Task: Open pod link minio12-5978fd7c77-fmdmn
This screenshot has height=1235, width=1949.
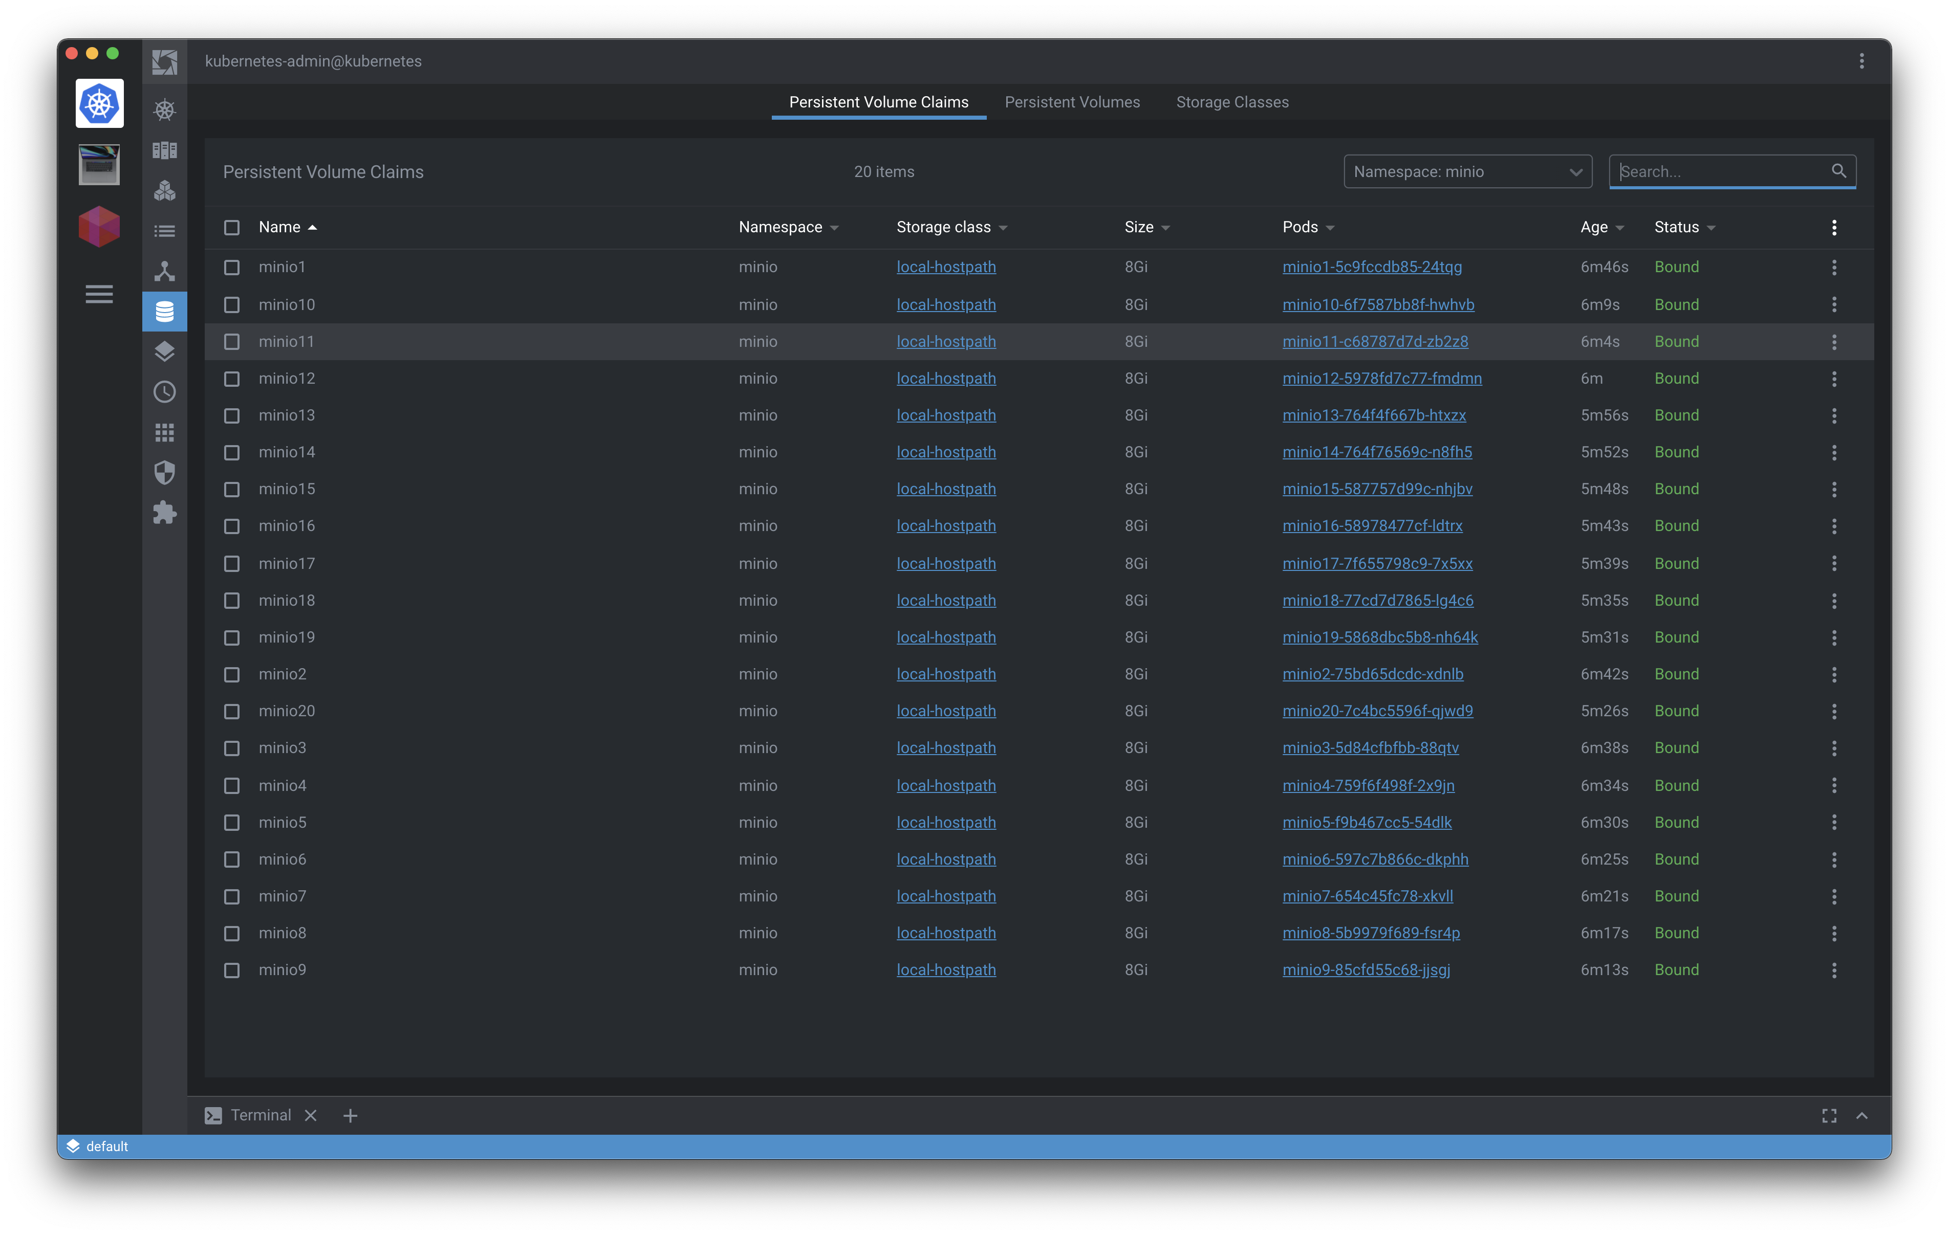Action: pyautogui.click(x=1381, y=379)
